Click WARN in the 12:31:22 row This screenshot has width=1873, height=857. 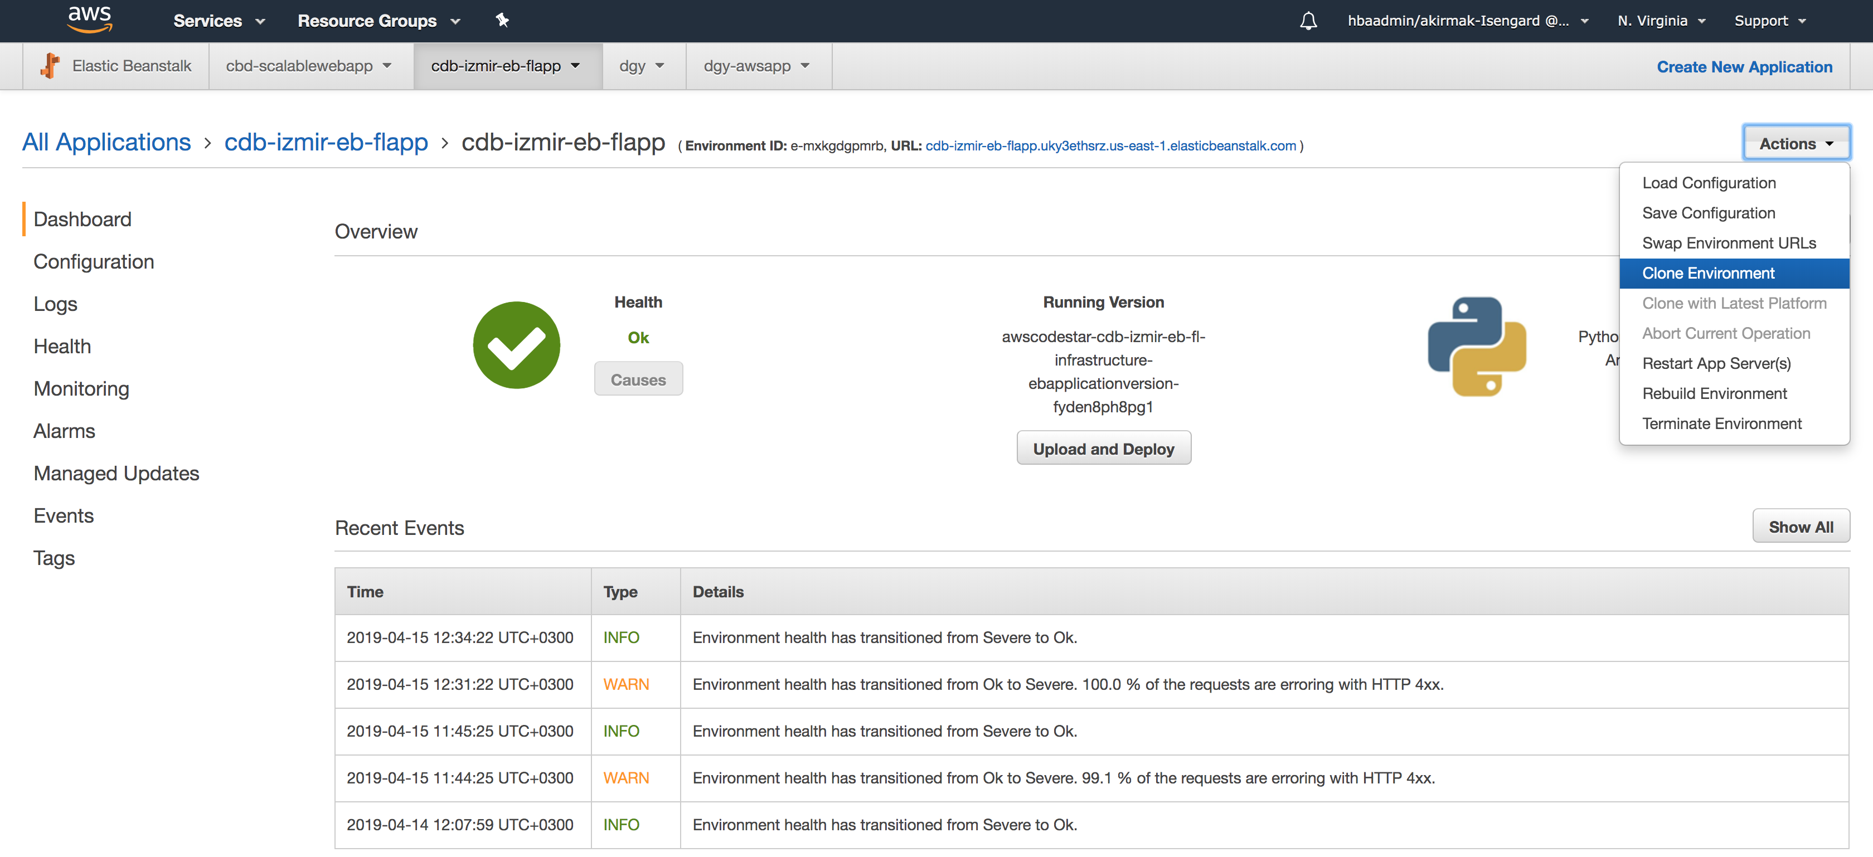[x=626, y=684]
